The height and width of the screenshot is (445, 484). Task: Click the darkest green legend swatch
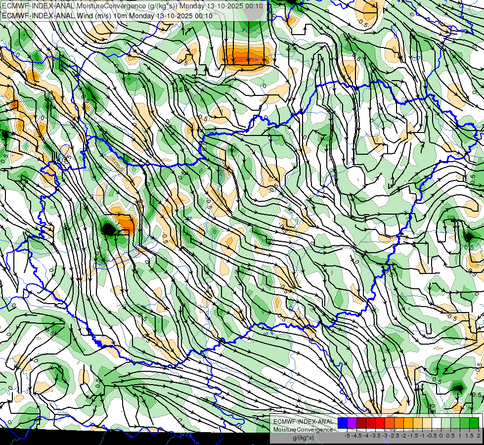pos(474,423)
